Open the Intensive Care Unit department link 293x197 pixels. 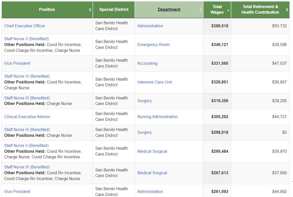[154, 82]
